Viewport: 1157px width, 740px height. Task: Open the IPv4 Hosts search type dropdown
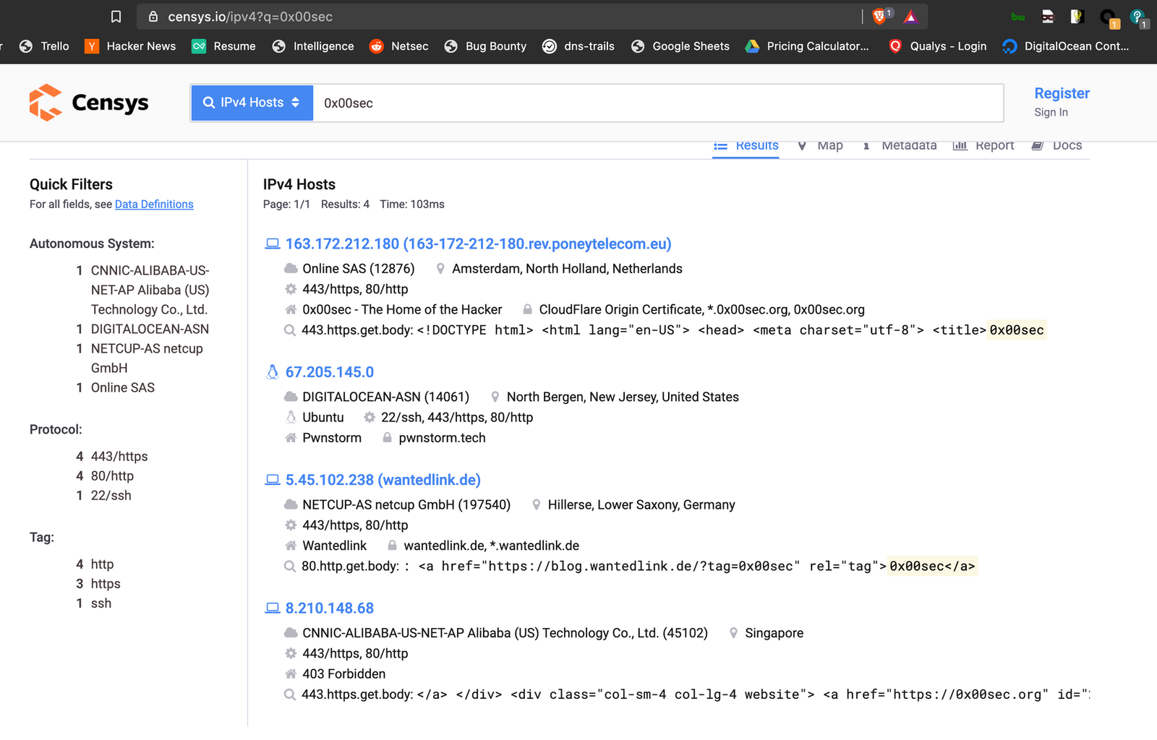[x=252, y=103]
